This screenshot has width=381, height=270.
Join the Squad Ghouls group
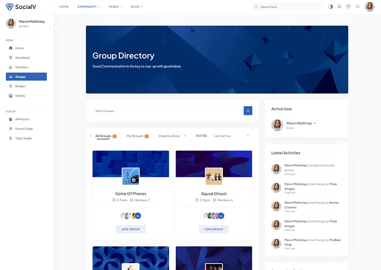213,229
